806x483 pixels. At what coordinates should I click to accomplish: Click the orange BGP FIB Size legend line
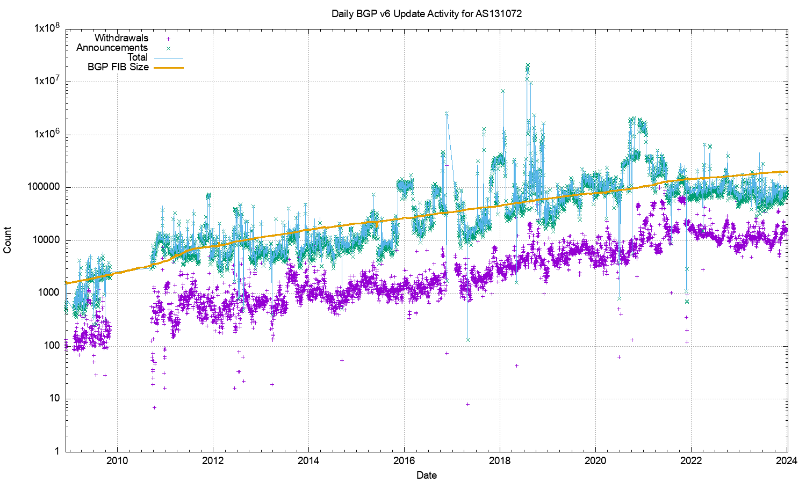click(x=168, y=68)
